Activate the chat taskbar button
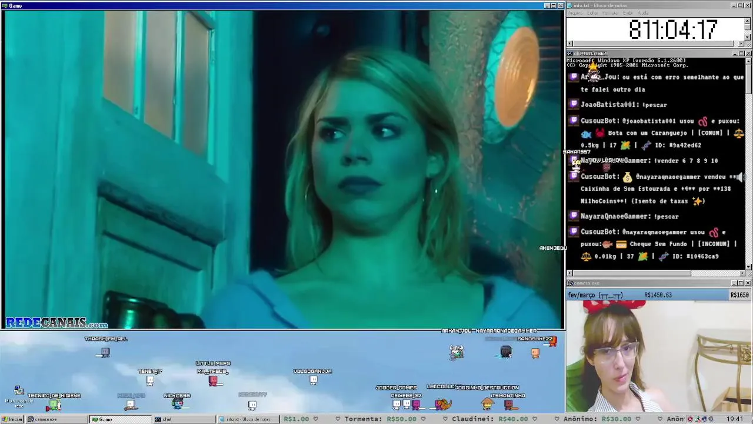The width and height of the screenshot is (753, 424). click(184, 419)
